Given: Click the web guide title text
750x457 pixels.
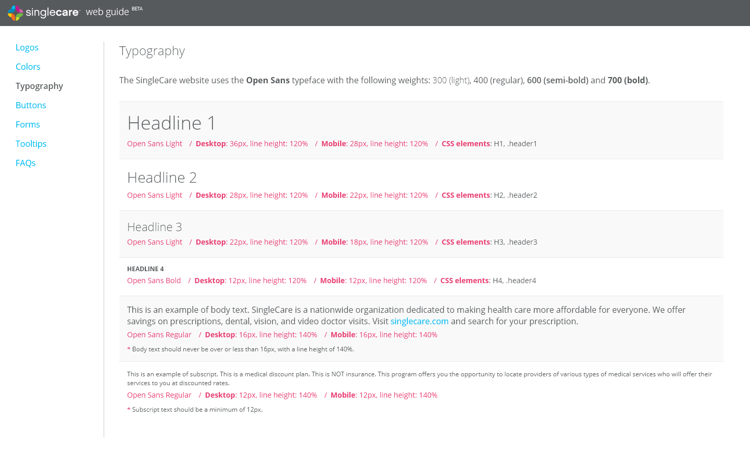Looking at the screenshot, I should (x=107, y=12).
